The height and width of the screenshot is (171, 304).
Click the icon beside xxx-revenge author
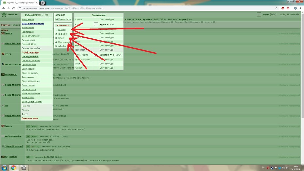(3, 64)
